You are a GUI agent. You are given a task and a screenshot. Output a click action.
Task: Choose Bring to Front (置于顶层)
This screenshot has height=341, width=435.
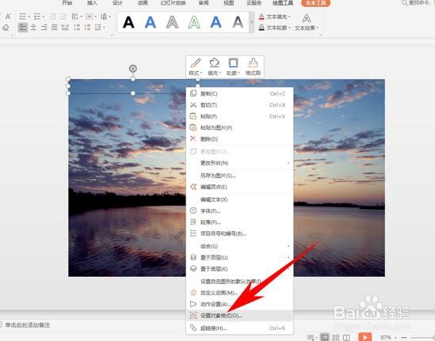240,258
